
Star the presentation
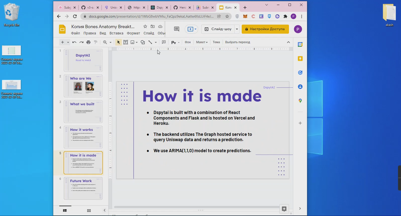[x=145, y=26]
